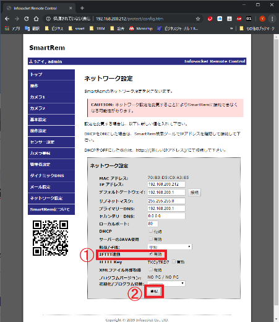Click the サブネットマスク input field
Screen dimensions: 279x322
166,201
